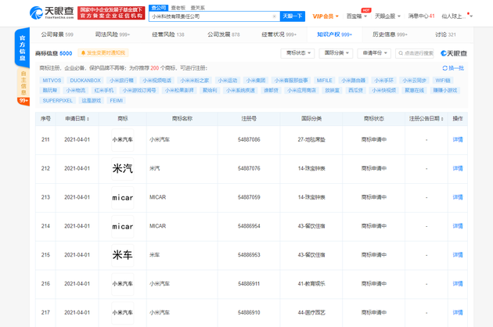Open 详情 for registration 54886954
This screenshot has height=327, width=493.
coord(458,226)
